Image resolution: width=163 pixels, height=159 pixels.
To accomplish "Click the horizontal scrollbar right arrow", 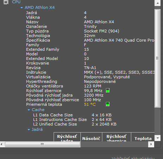I will (151, 144).
